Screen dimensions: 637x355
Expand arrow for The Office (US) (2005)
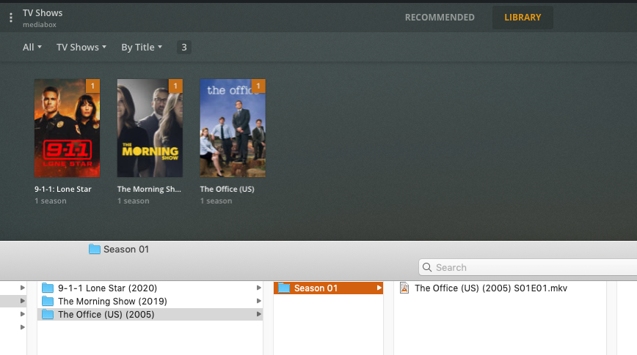tap(258, 314)
